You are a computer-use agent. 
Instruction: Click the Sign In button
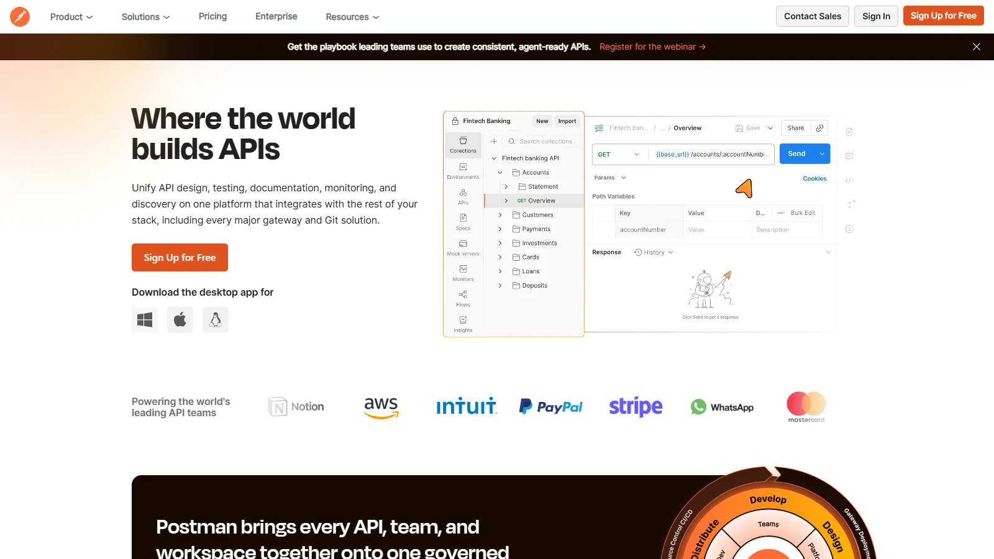[876, 16]
